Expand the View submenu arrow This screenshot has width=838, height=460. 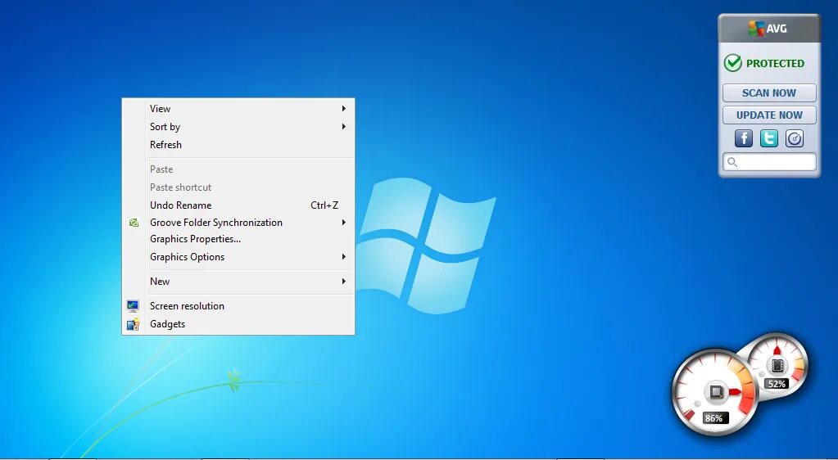click(344, 109)
